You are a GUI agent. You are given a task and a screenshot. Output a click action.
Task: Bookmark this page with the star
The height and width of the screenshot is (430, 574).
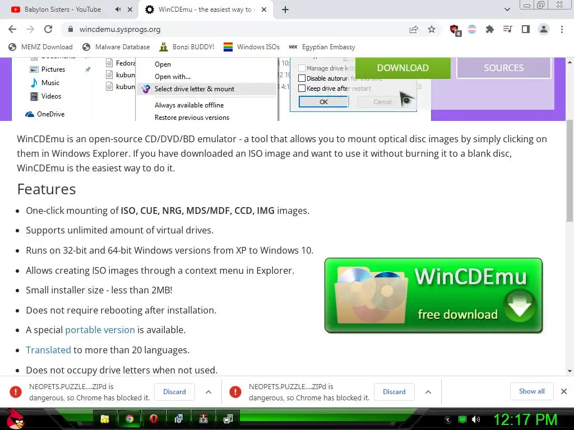[432, 29]
